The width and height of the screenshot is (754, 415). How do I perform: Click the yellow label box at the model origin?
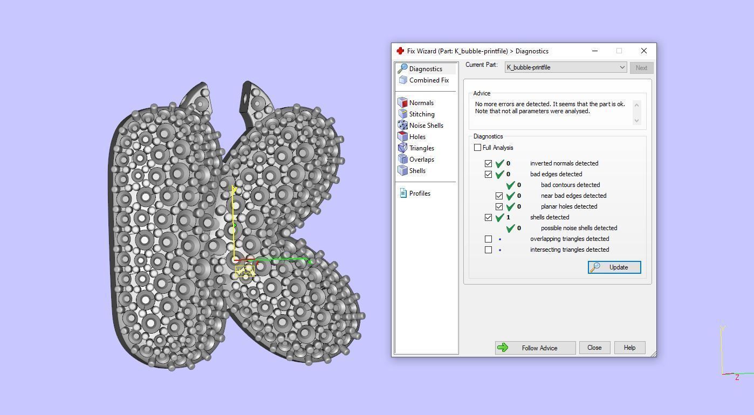tap(245, 271)
